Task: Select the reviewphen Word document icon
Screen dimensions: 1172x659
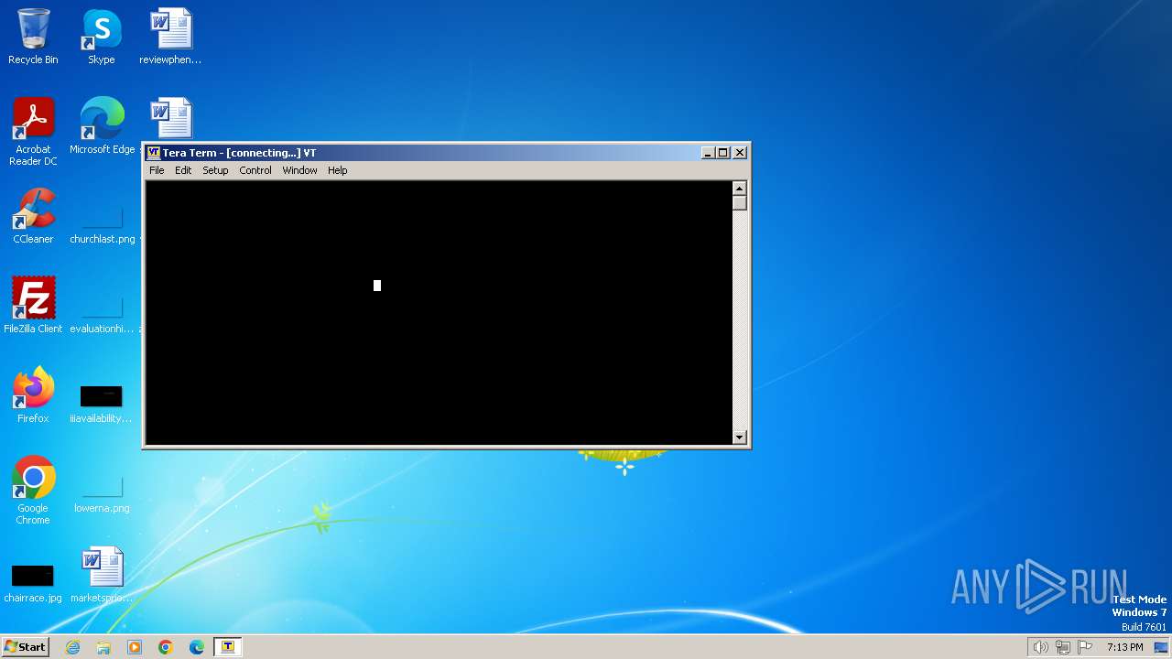Action: click(170, 37)
